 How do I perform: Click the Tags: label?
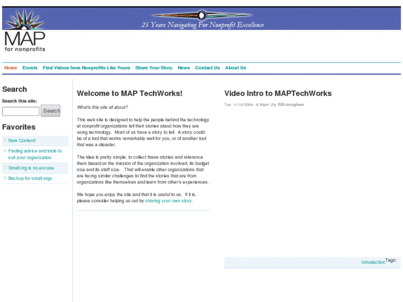(391, 260)
